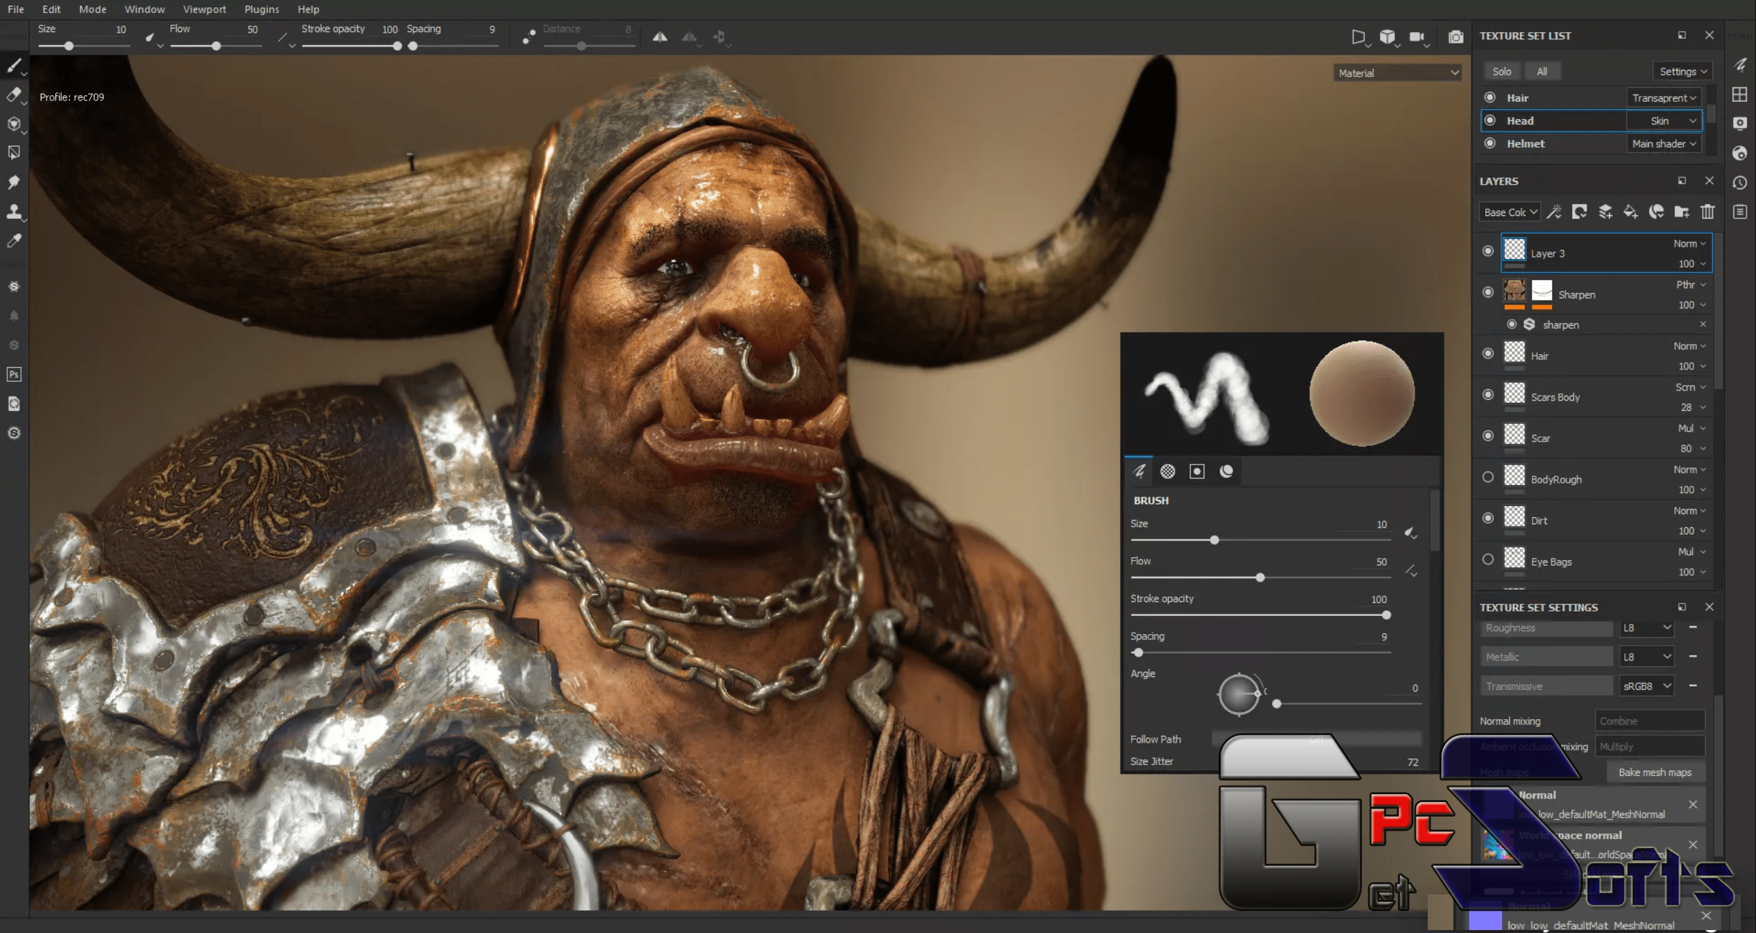1756x933 pixels.
Task: Open Shader settings from right sidebar
Action: coord(1740,153)
